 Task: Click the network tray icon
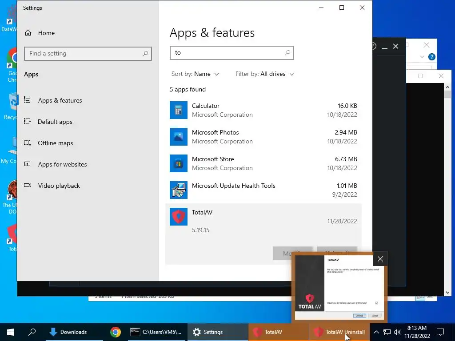pyautogui.click(x=387, y=332)
